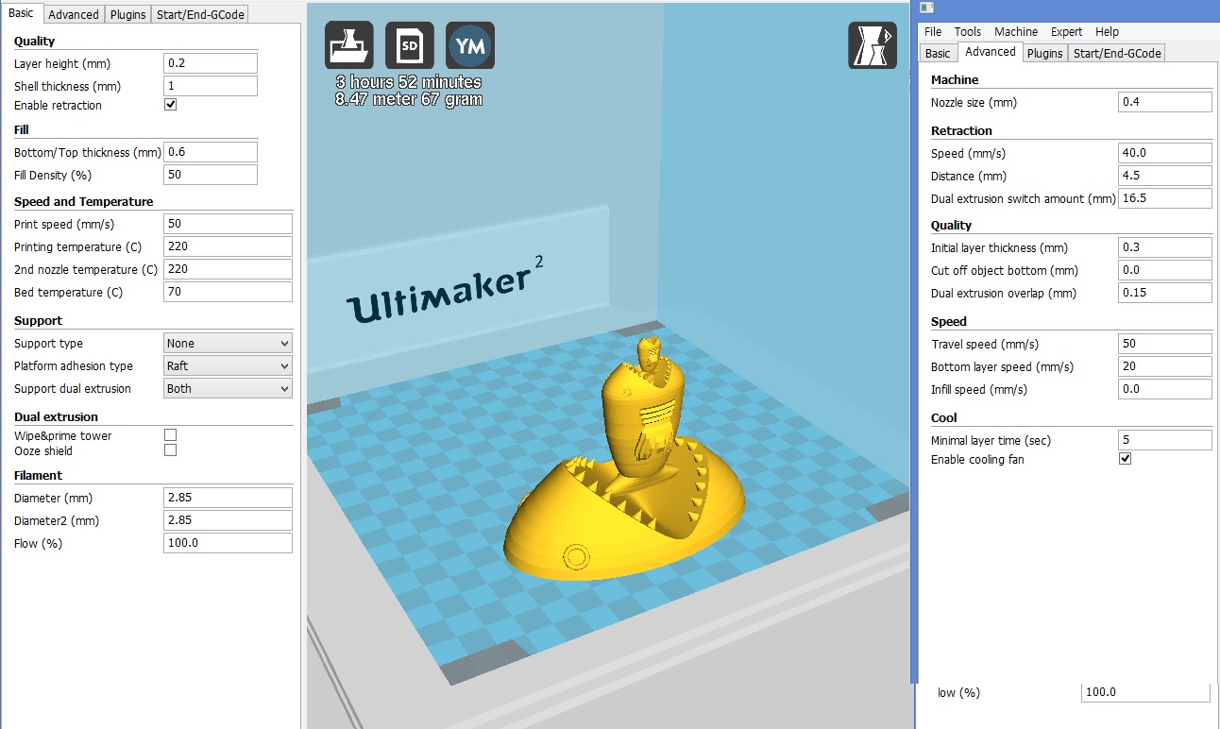Click Infill speed input field
The image size is (1220, 729).
1164,389
